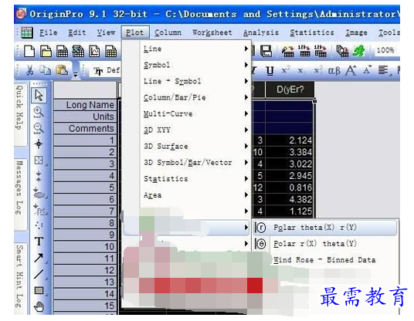This screenshot has height=321, width=414.
Task: Click the New Workbook icon
Action: (x=63, y=51)
